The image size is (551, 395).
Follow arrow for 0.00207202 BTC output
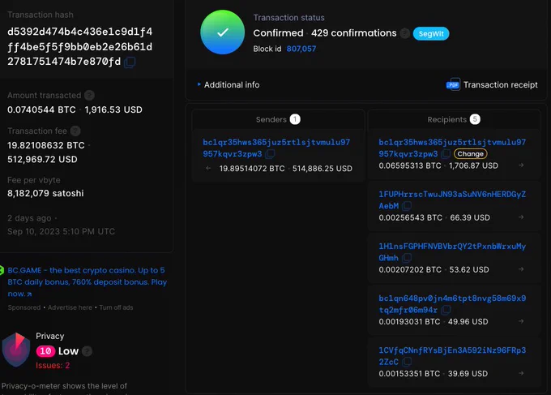coord(521,269)
